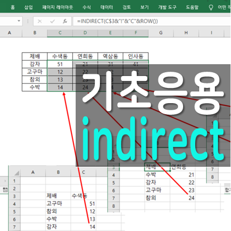Click into the INDIRECT formula in the formula bar
This screenshot has width=231, height=231.
(x=118, y=21)
